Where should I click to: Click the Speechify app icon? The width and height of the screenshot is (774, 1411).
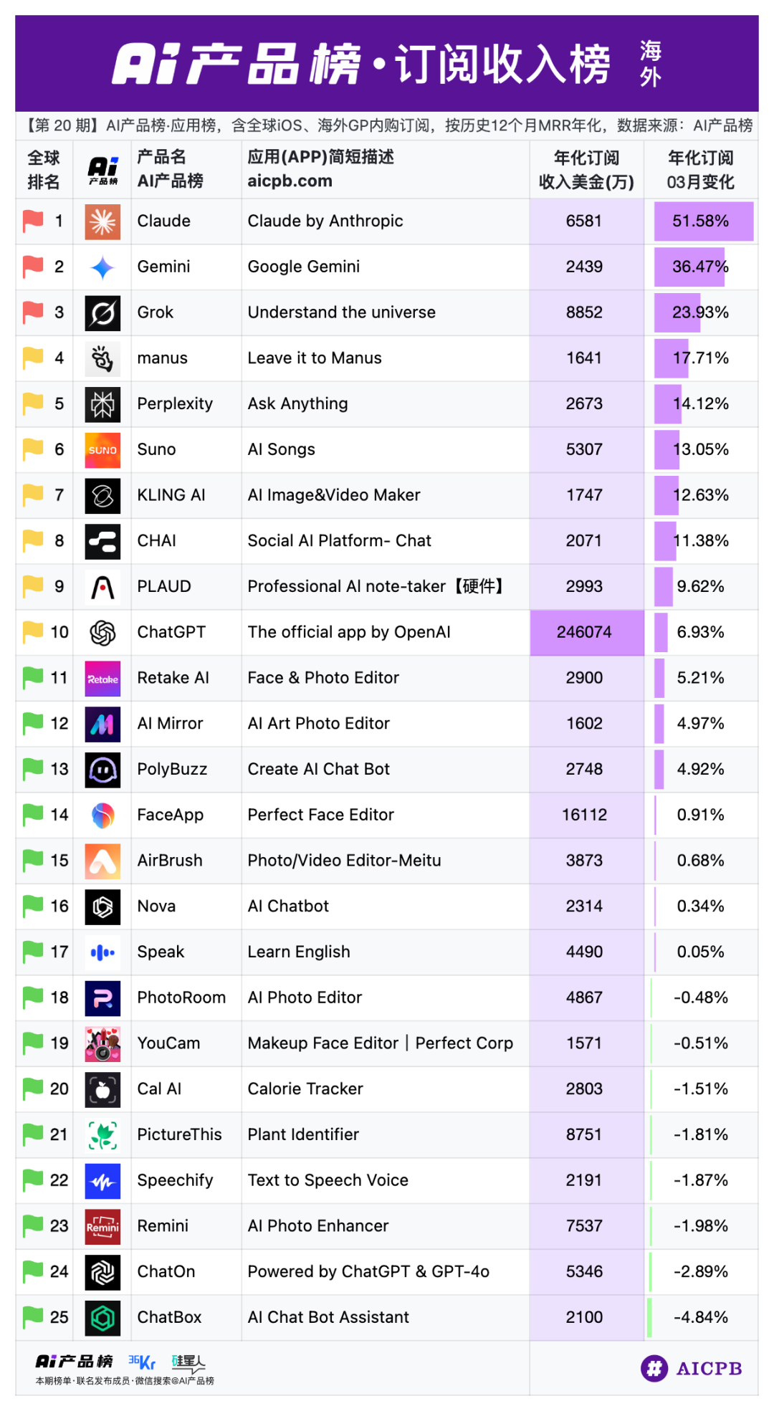tap(102, 1181)
